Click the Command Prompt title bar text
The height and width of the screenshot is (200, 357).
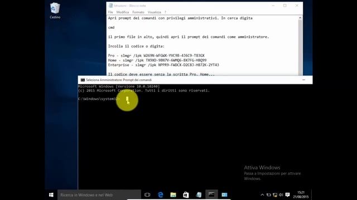point(119,80)
